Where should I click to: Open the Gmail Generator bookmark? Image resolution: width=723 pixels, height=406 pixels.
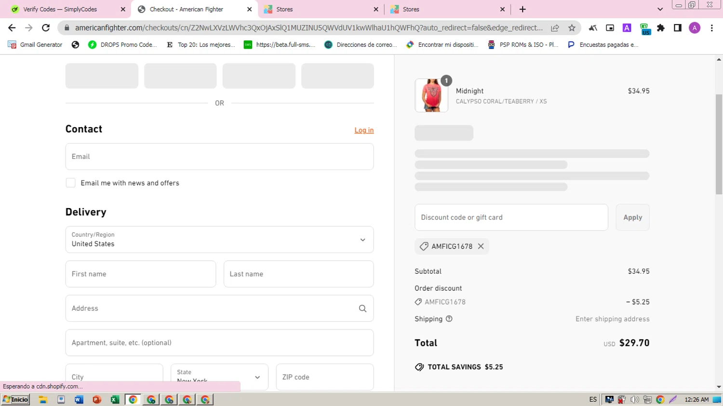(x=35, y=44)
